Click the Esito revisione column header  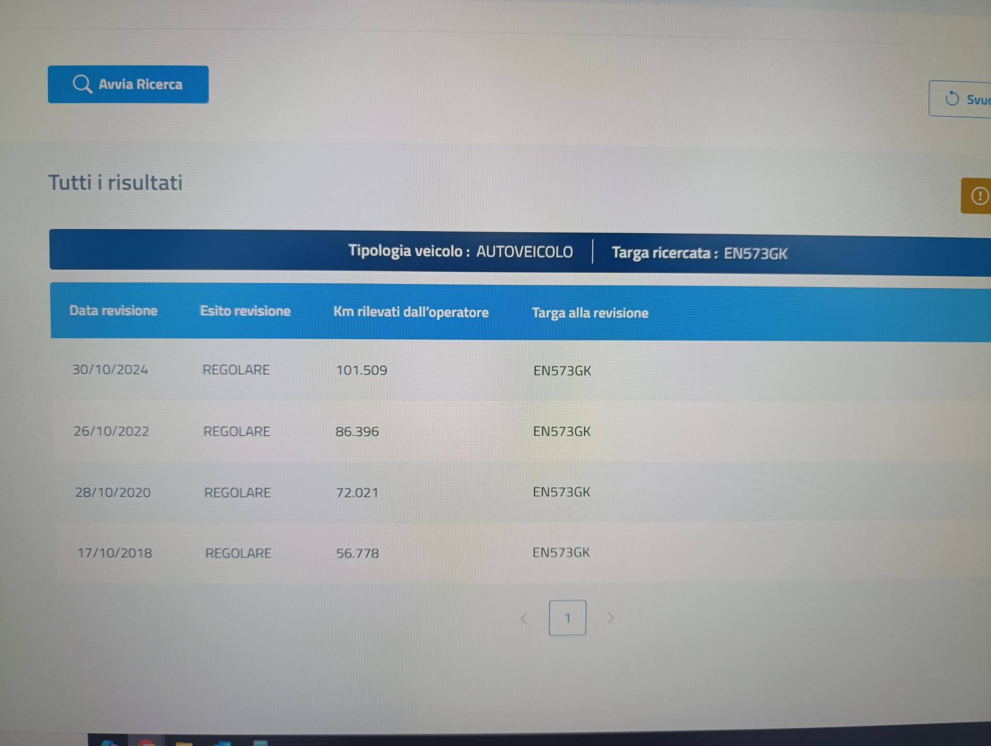245,311
